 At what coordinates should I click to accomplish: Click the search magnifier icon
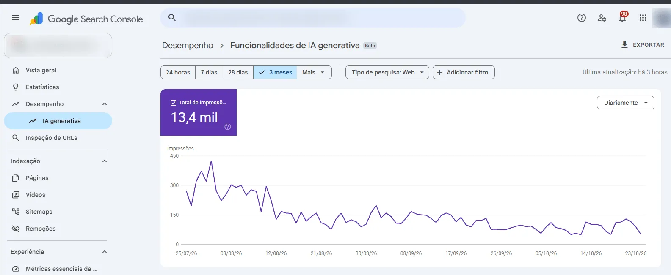click(172, 18)
